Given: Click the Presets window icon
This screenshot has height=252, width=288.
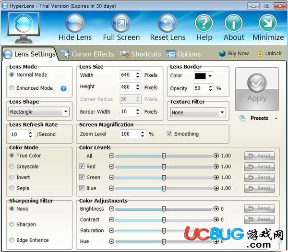Looking at the screenshot, I should [x=242, y=118].
